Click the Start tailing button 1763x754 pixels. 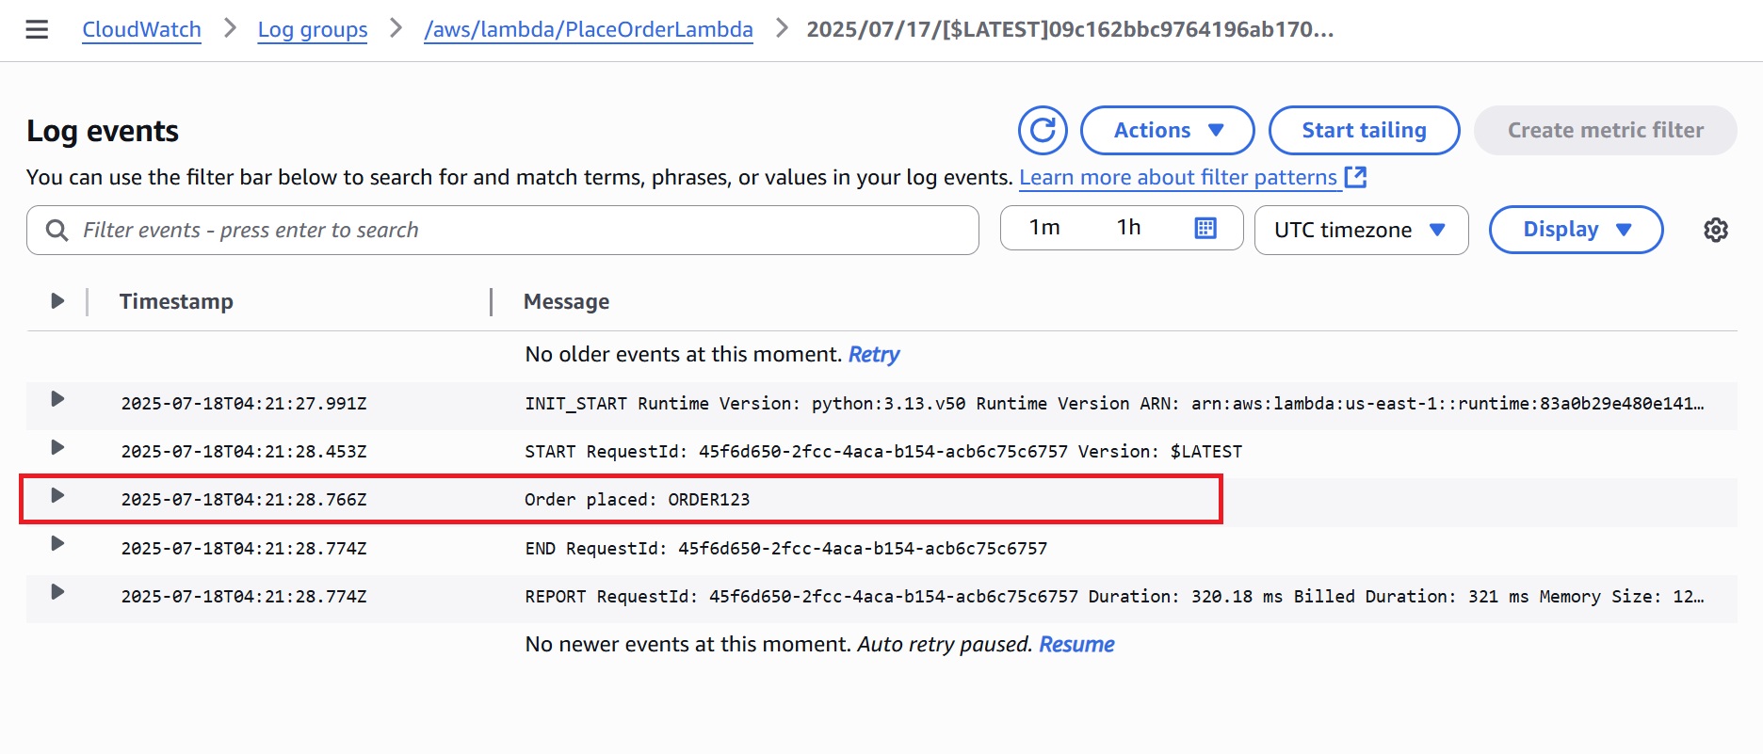click(1364, 130)
